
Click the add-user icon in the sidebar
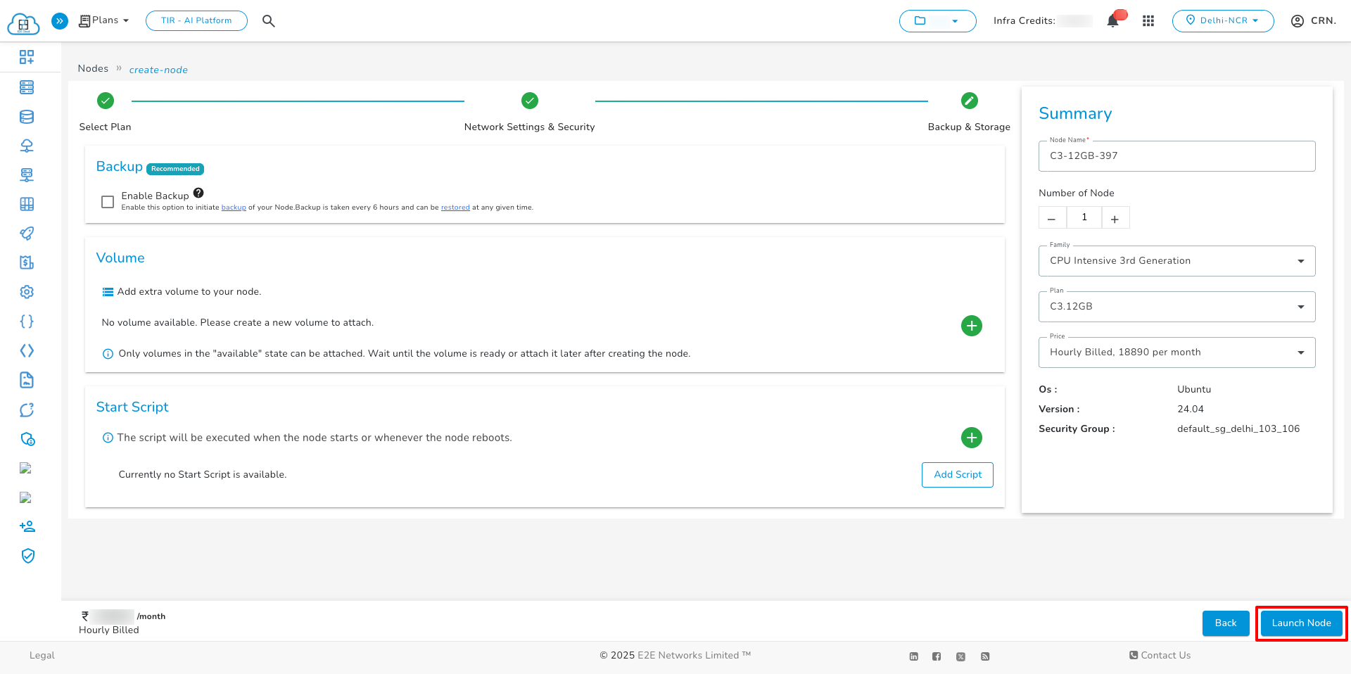[x=27, y=526]
